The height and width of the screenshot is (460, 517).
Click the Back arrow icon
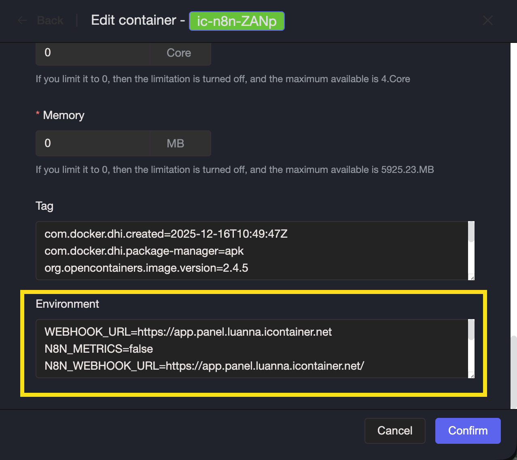[x=23, y=20]
